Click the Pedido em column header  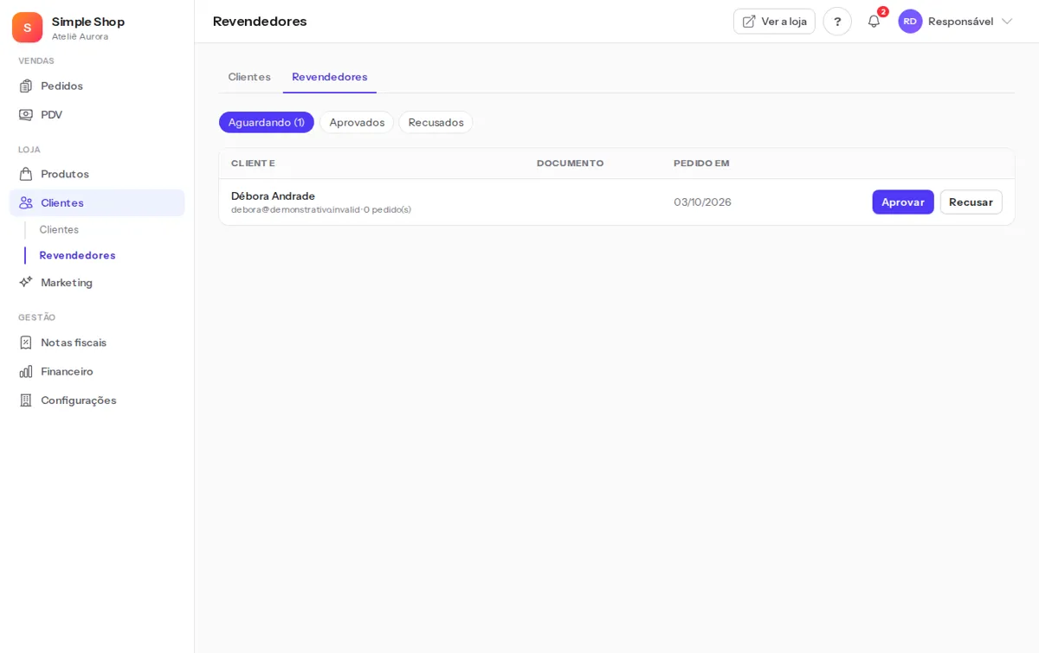(701, 163)
